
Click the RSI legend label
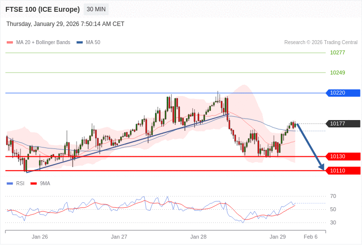(20, 184)
